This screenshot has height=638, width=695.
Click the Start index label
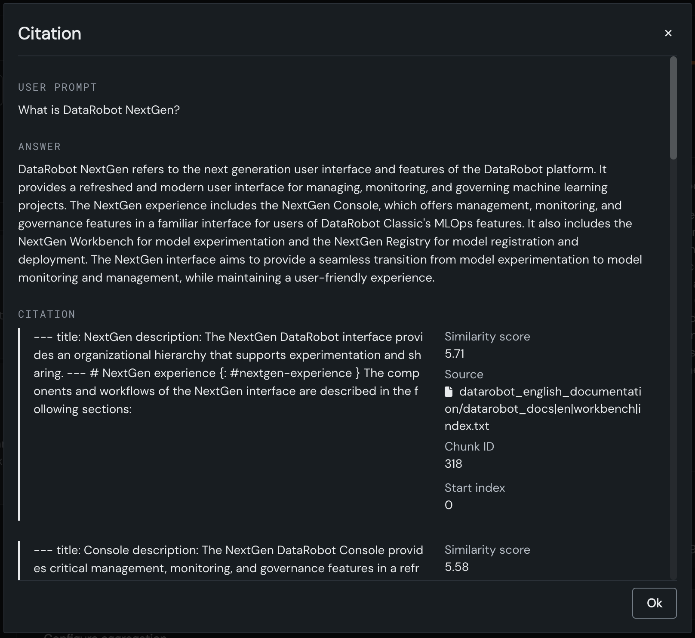coord(474,488)
